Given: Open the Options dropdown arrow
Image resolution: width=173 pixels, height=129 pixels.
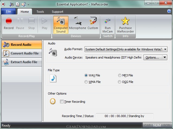Looking at the screenshot, I should (x=165, y=57).
